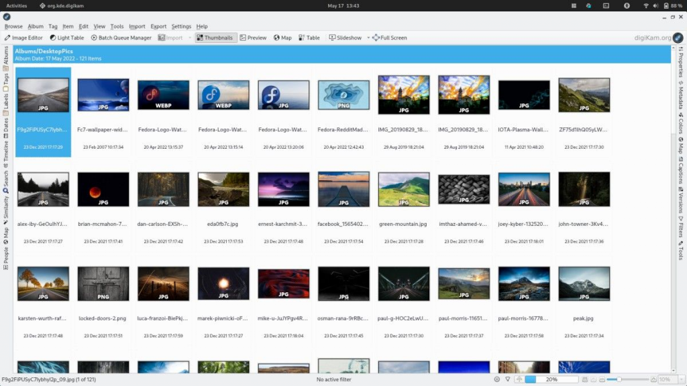This screenshot has height=386, width=687.
Task: Enter Full Screen mode
Action: coord(390,38)
